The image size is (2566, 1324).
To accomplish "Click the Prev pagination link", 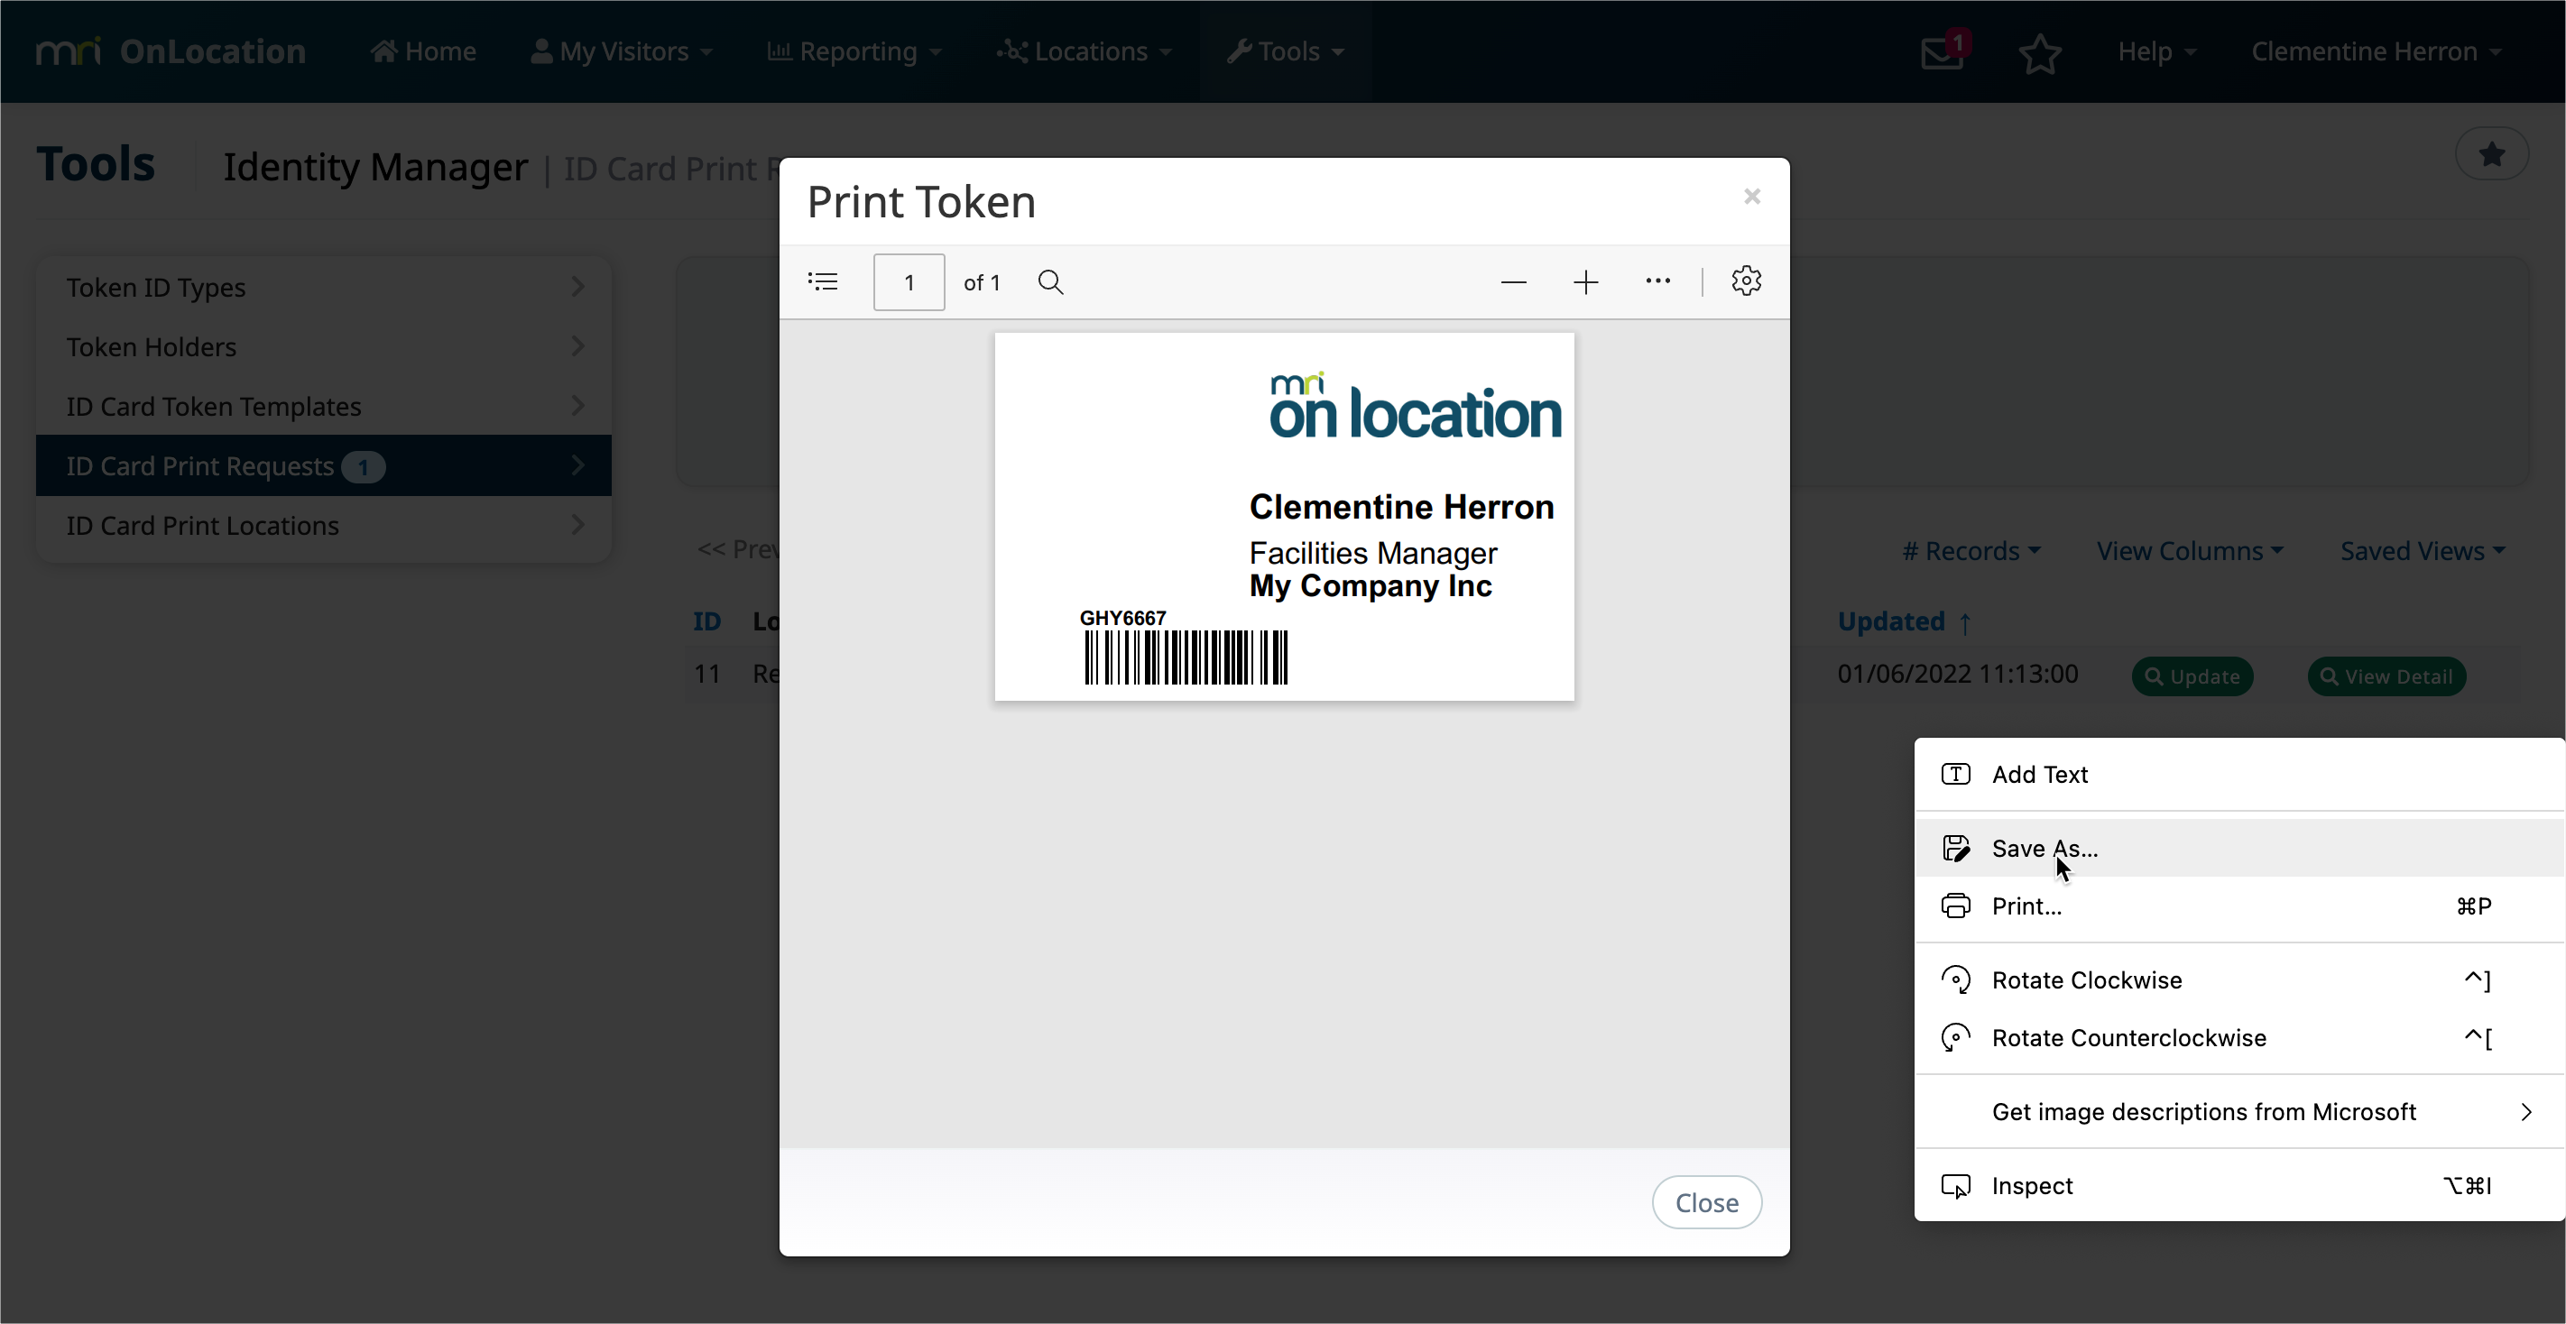I will [x=738, y=548].
